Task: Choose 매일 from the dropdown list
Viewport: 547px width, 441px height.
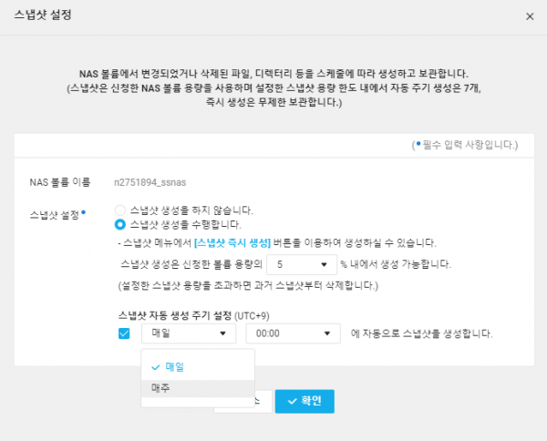Action: 198,367
